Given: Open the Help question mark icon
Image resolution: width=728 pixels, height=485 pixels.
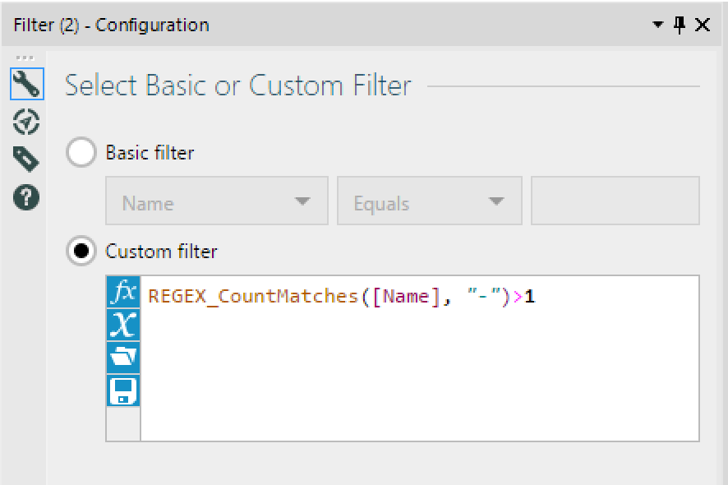Looking at the screenshot, I should pos(27,197).
